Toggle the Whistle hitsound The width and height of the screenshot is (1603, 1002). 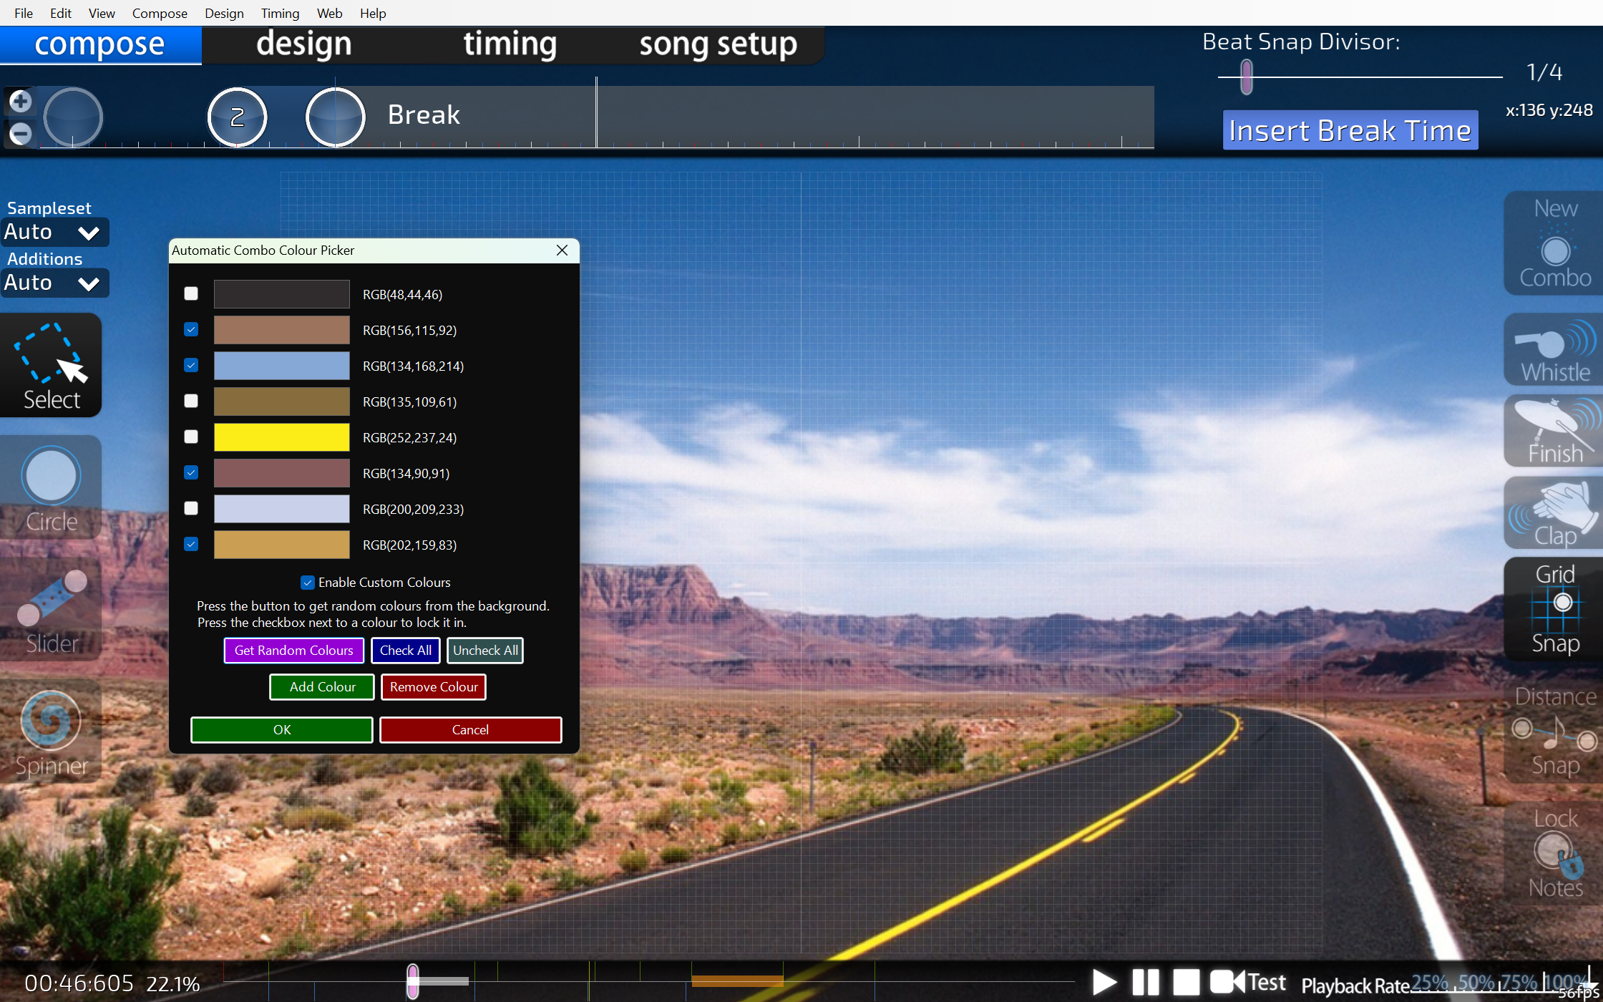click(x=1554, y=351)
